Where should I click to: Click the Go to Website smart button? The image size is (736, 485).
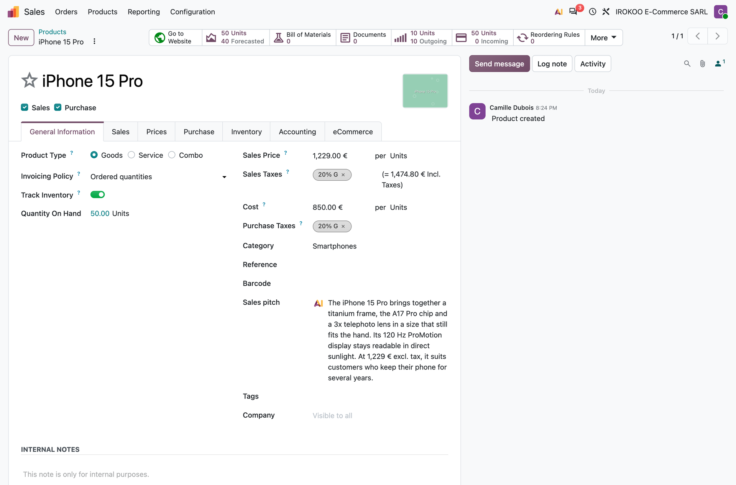click(176, 38)
